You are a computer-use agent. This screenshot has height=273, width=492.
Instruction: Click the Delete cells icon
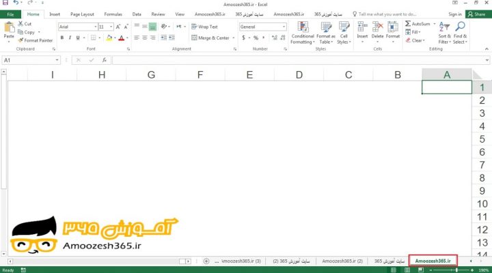pos(377,27)
